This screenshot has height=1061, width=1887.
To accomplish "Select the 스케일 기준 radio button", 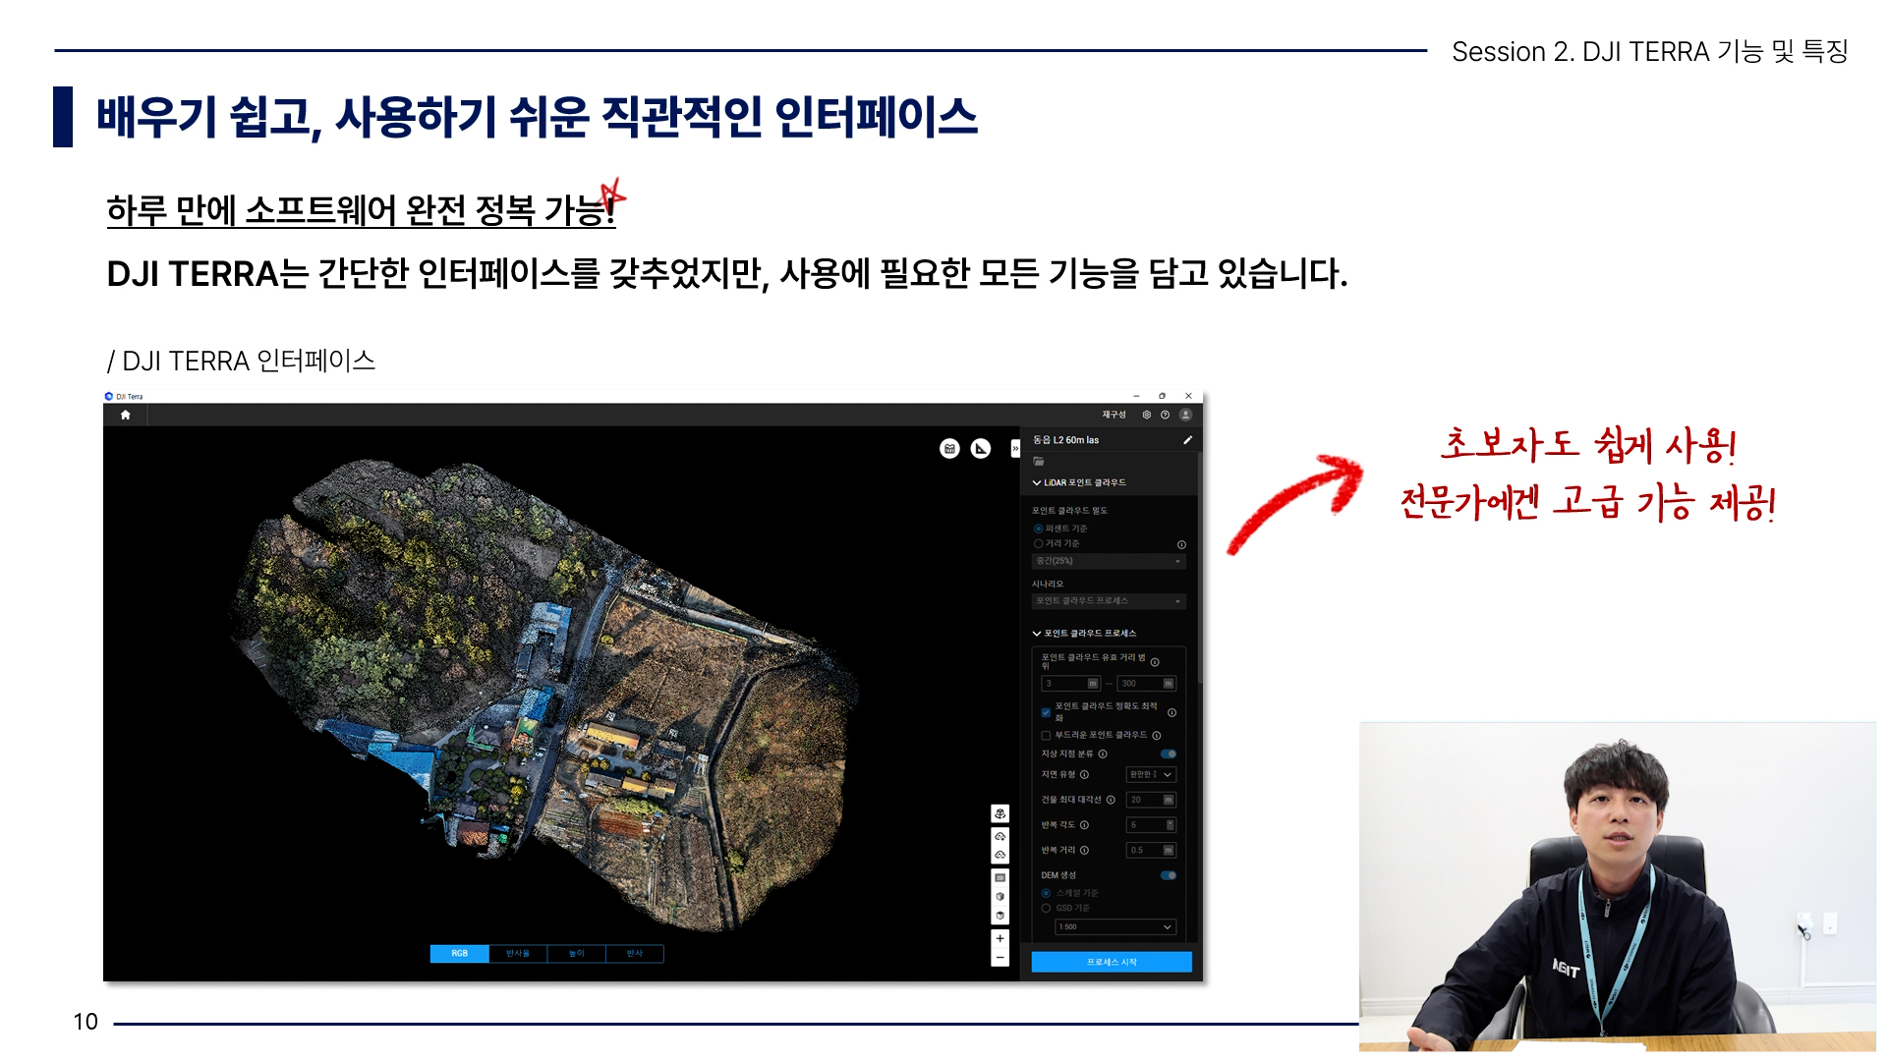I will (1046, 893).
